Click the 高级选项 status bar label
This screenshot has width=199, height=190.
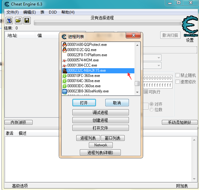click(20, 186)
